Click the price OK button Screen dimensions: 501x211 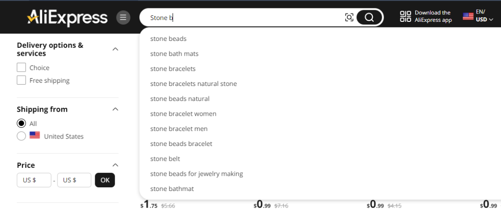[105, 180]
